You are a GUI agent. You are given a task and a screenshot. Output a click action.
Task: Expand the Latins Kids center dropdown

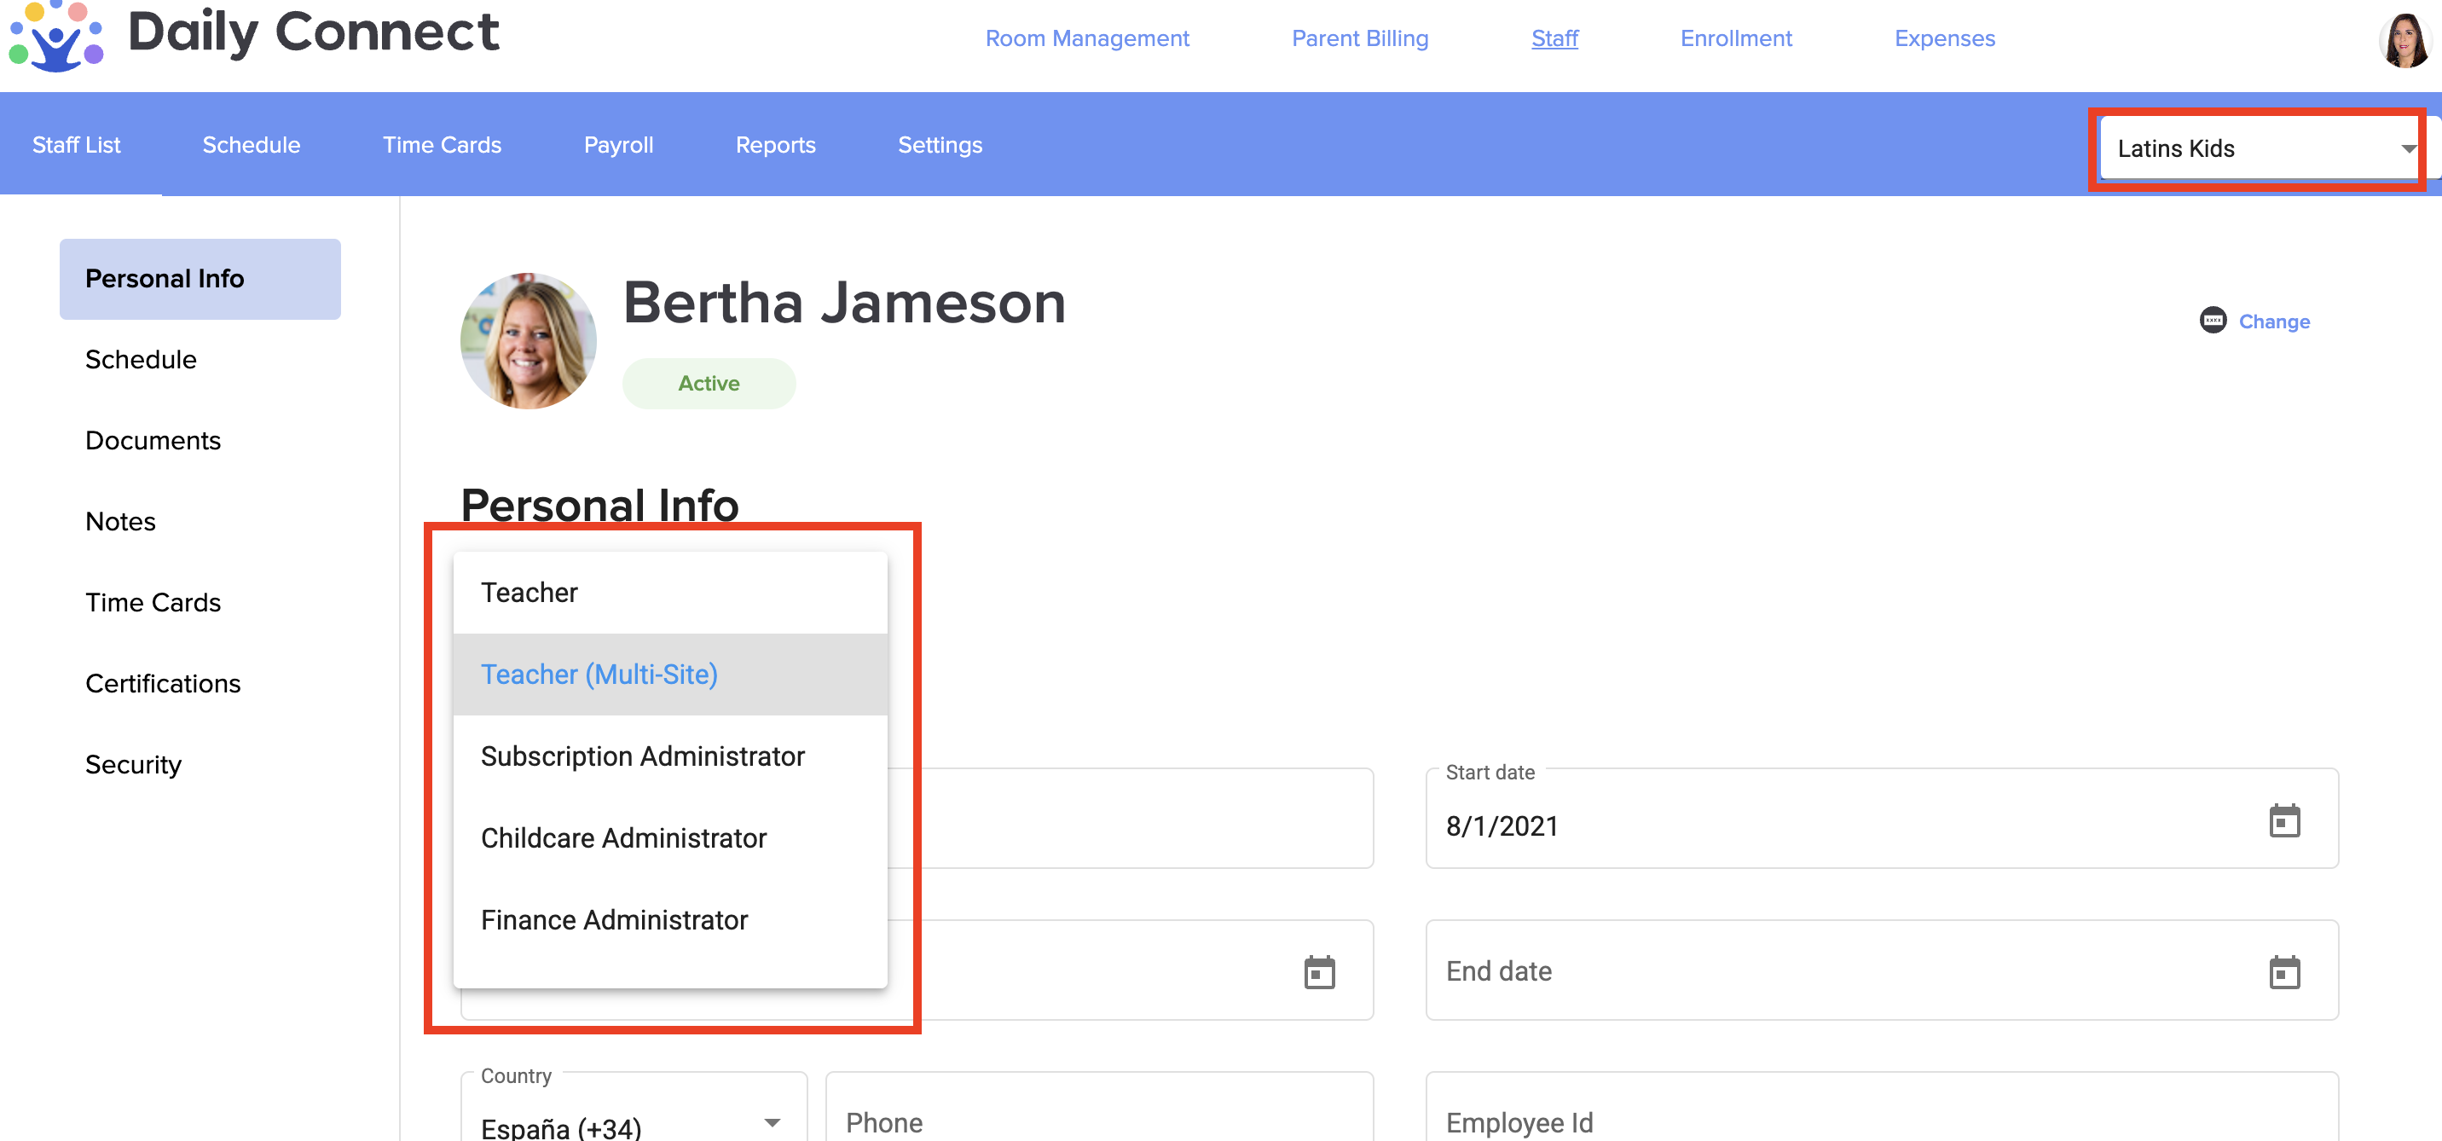[x=2407, y=149]
